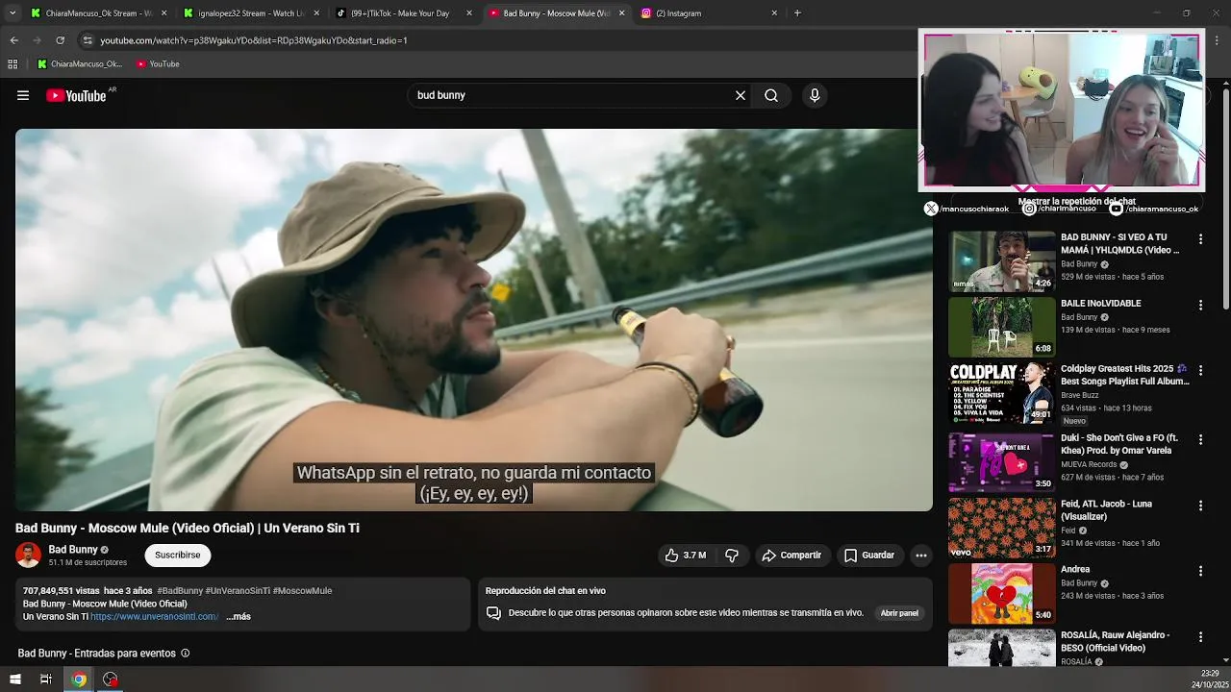Close the ChiaraMancuso_Ok Stream tab
Screen dimensions: 1231x692
(x=163, y=13)
